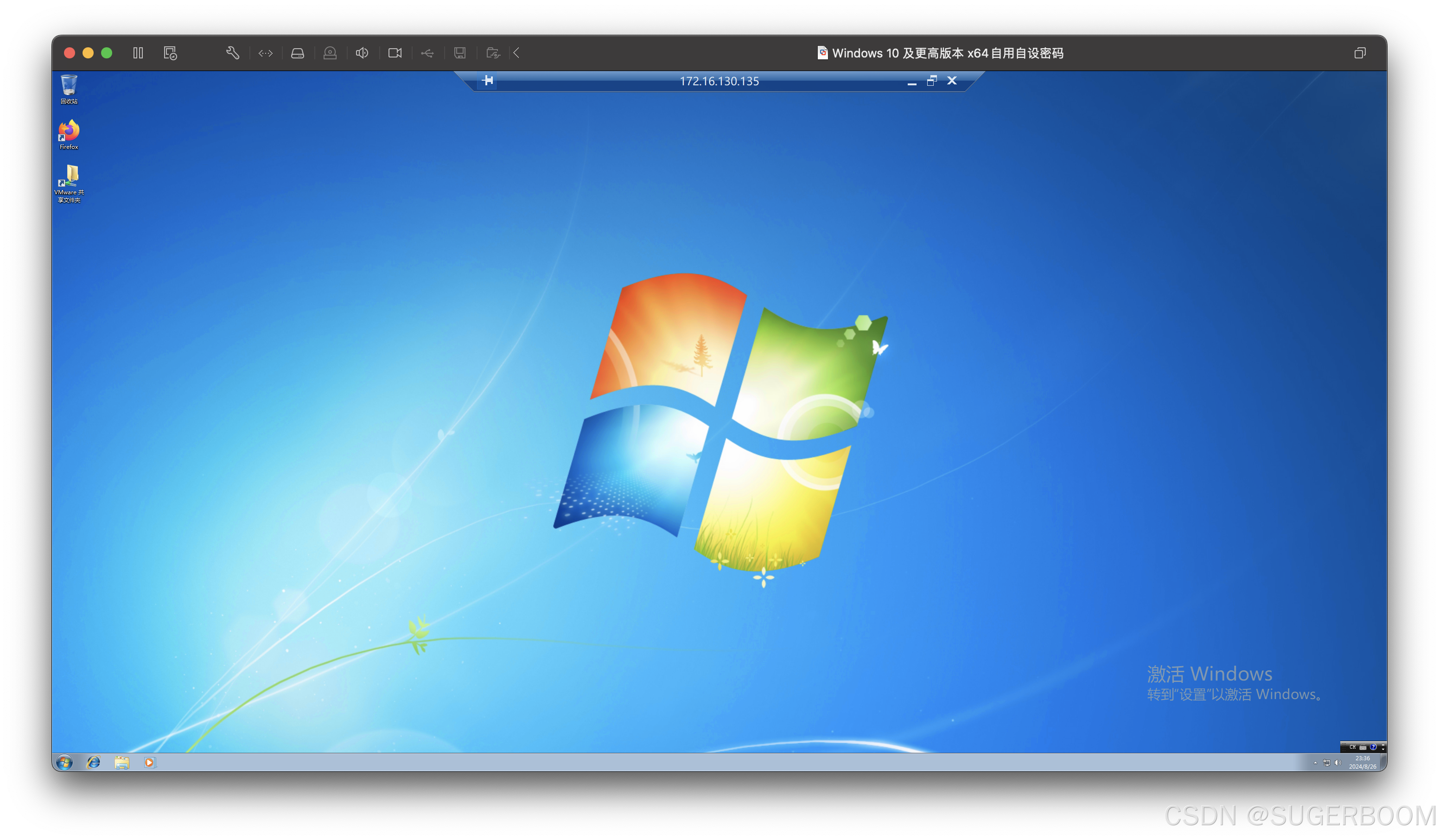Close the 172.16.130.135 remote connection
The image size is (1439, 840).
952,81
